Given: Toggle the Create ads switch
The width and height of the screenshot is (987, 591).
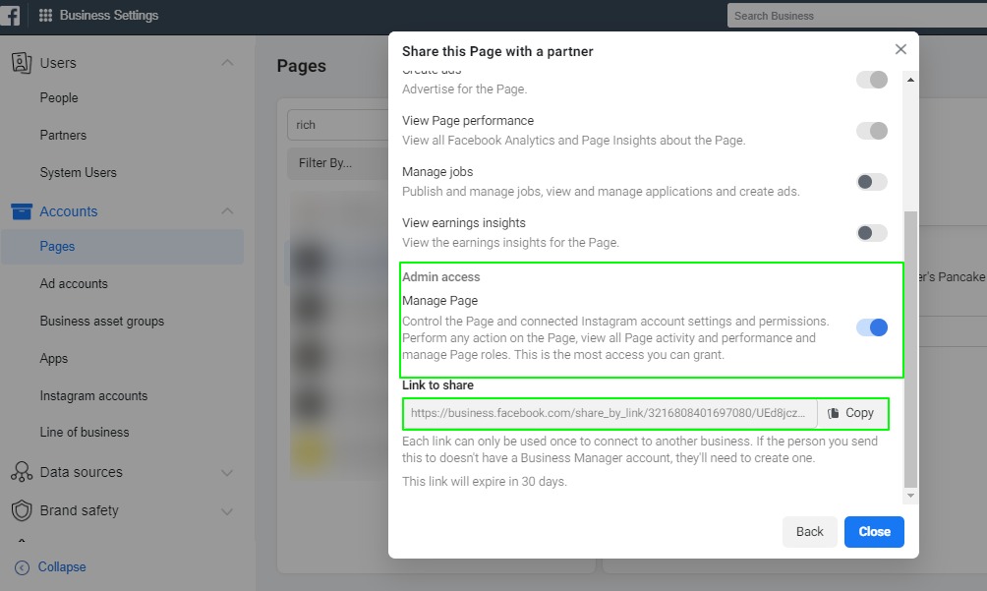Looking at the screenshot, I should (872, 80).
